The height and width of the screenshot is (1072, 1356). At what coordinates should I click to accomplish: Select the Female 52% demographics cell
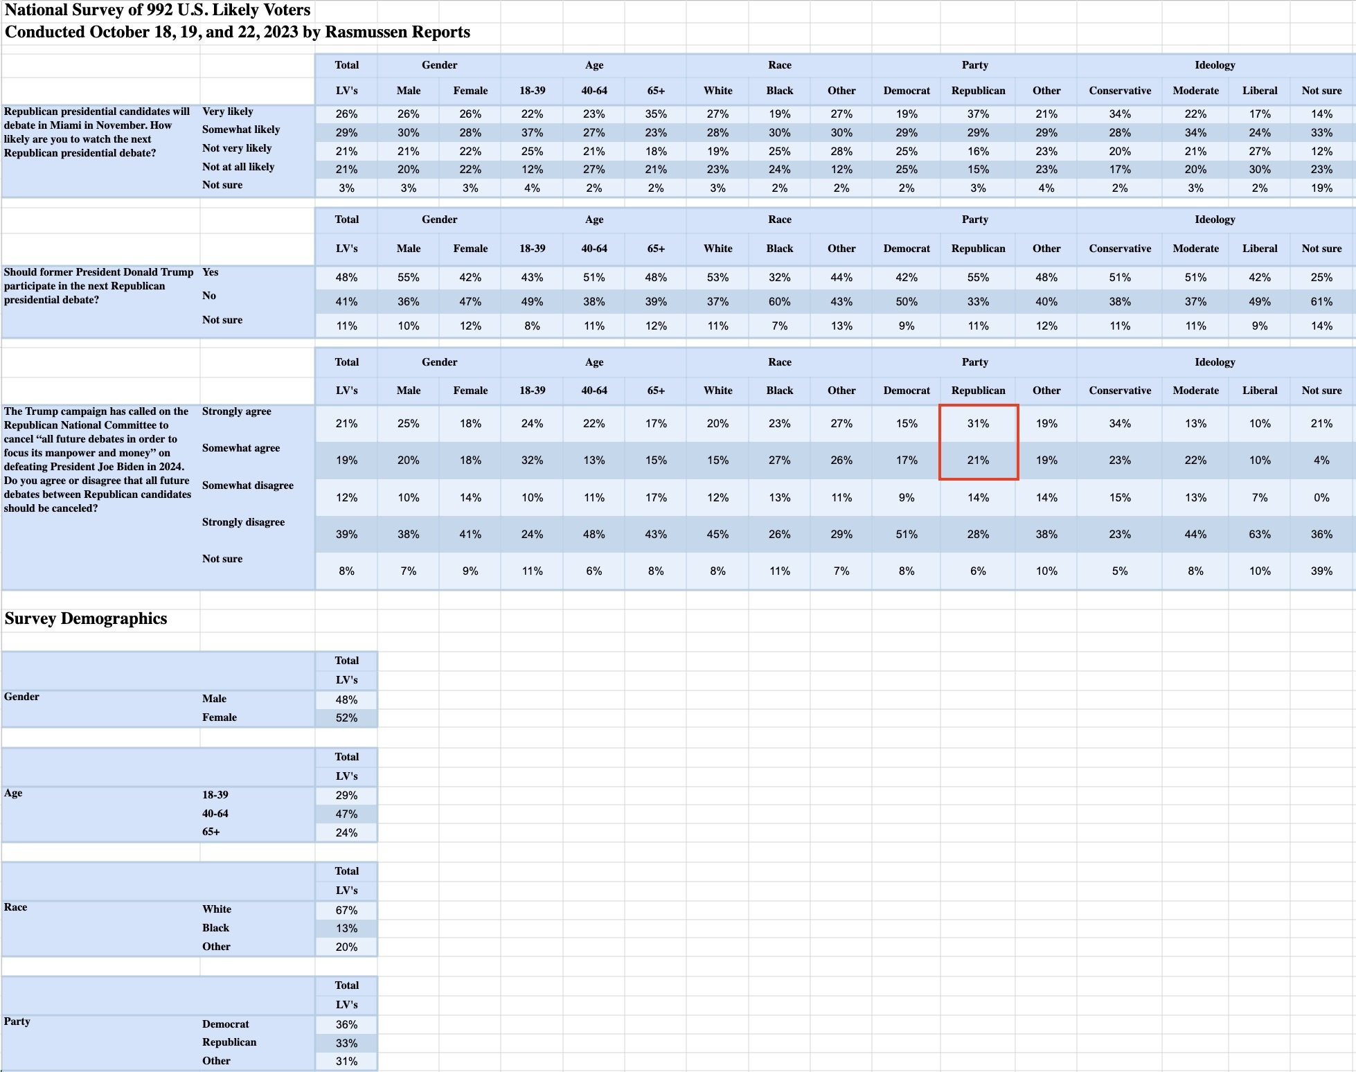point(346,718)
